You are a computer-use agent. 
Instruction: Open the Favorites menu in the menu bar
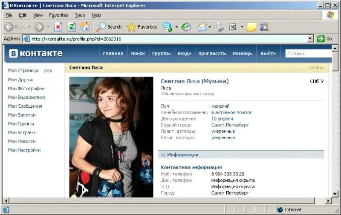(x=58, y=15)
